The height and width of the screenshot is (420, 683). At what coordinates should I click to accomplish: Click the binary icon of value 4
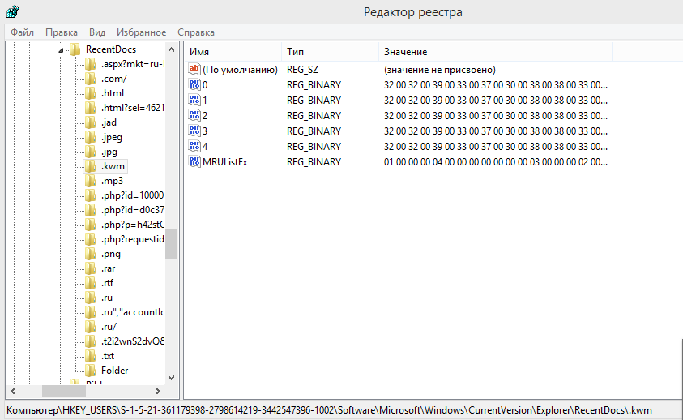tap(194, 146)
